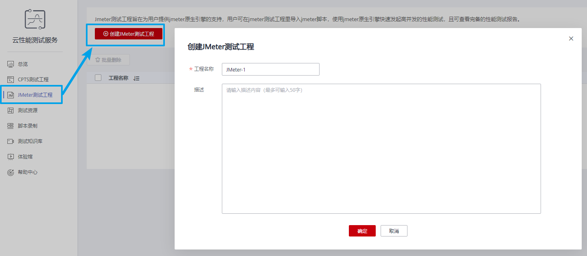
Task: Click the CPTS测试工程 terminal icon
Action: [11, 80]
